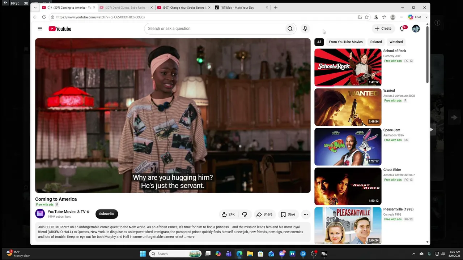Open File Explorer from the taskbar
The width and height of the screenshot is (463, 260).
(x=250, y=254)
